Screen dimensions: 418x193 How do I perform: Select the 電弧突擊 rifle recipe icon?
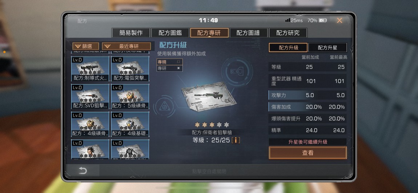pos(130,69)
